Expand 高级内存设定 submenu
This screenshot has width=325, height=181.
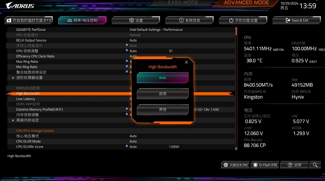[x=28, y=120]
